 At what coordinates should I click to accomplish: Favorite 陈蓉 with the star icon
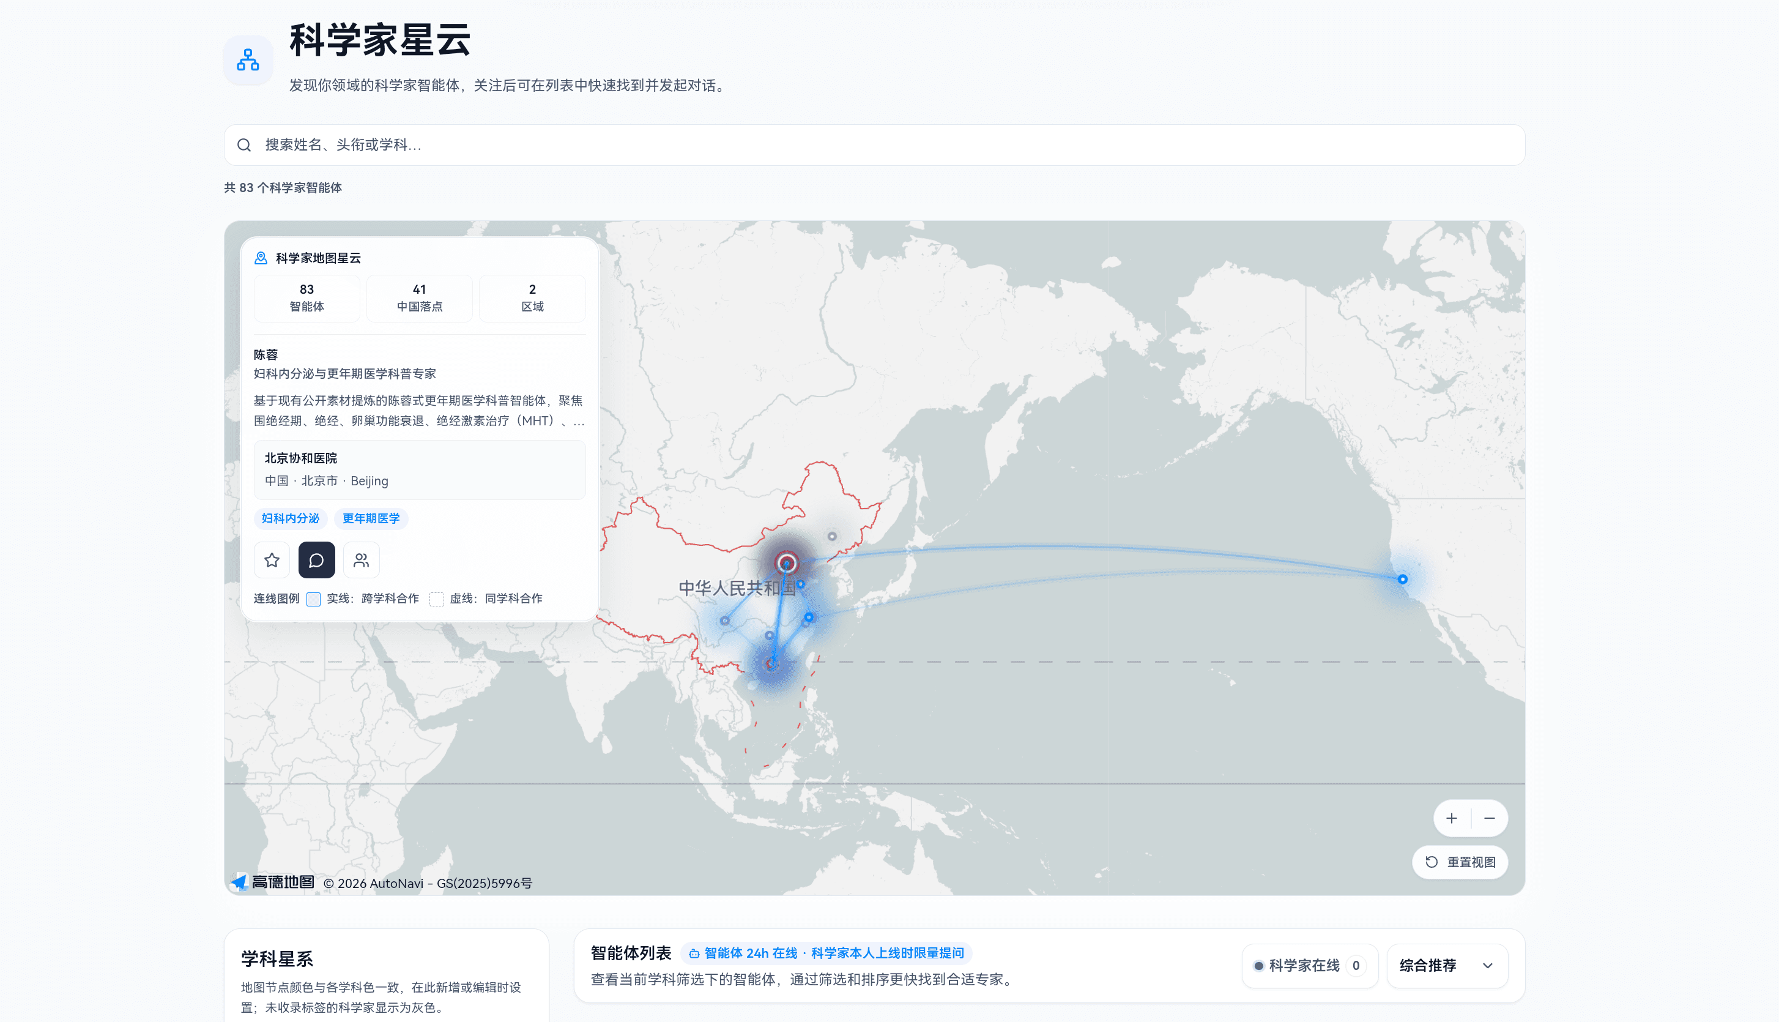[x=272, y=560]
